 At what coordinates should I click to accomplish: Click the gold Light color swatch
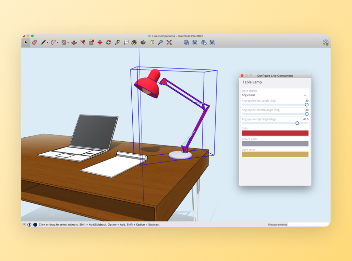pyautogui.click(x=275, y=154)
